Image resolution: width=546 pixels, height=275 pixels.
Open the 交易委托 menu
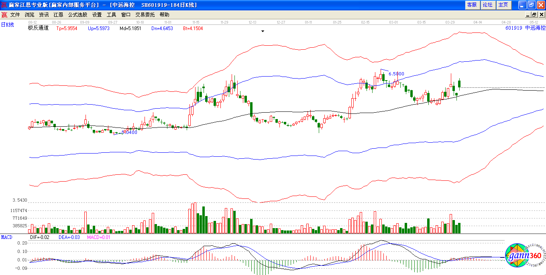pos(145,14)
